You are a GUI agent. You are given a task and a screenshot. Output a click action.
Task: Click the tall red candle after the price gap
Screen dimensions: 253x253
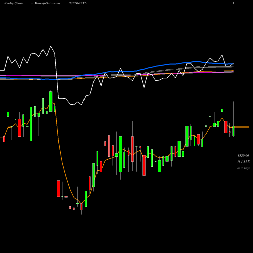58,189
